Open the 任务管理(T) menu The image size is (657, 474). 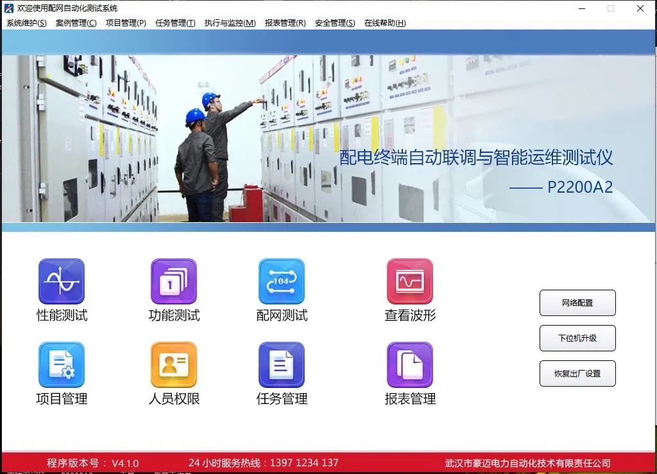click(175, 23)
